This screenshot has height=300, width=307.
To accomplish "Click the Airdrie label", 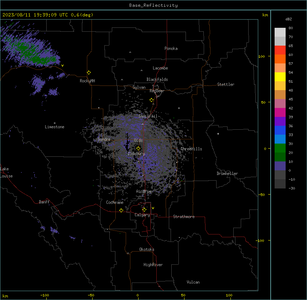I will pyautogui.click(x=144, y=191).
